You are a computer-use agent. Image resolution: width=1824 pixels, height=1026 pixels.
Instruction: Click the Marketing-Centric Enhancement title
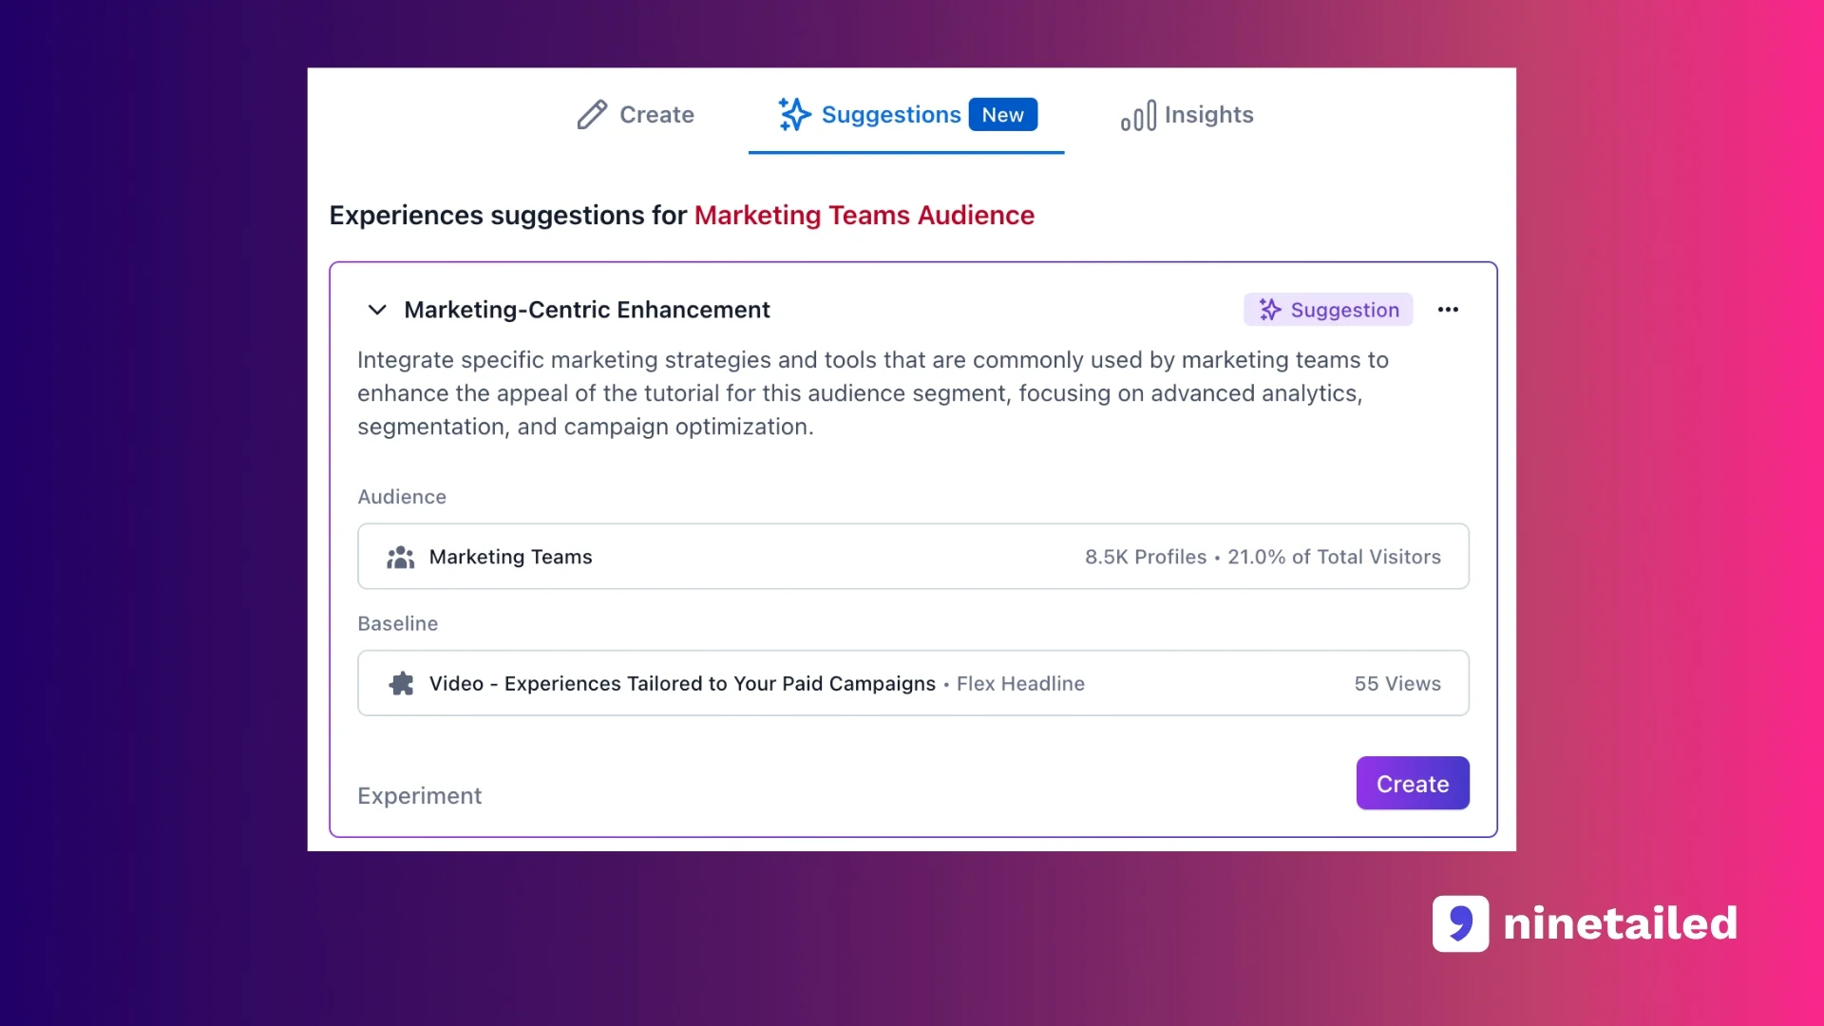pyautogui.click(x=586, y=310)
